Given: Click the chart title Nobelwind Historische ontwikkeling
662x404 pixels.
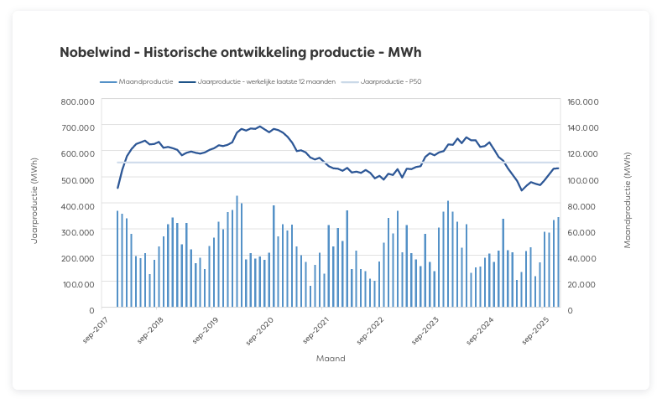Looking at the screenshot, I should coord(240,53).
